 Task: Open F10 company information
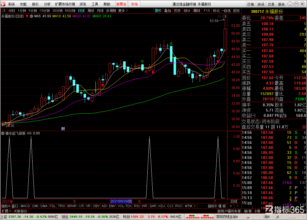click(206, 11)
